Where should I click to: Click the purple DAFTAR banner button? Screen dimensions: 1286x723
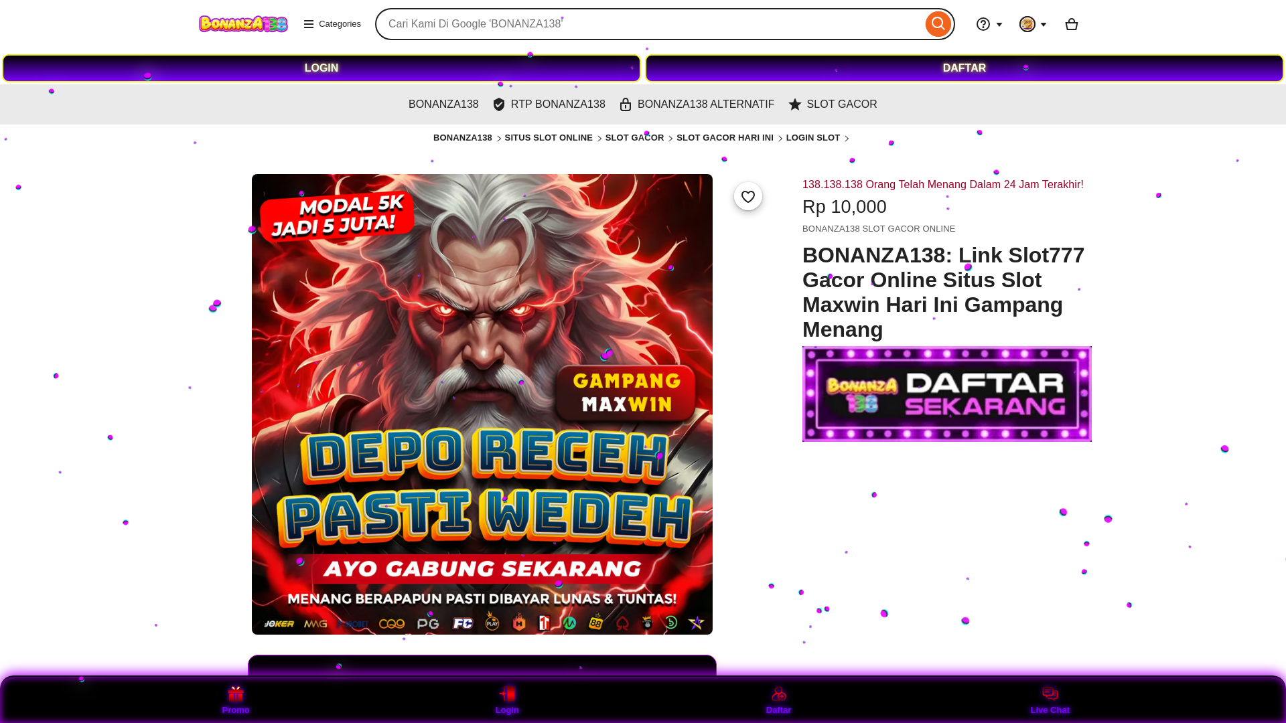coord(964,68)
